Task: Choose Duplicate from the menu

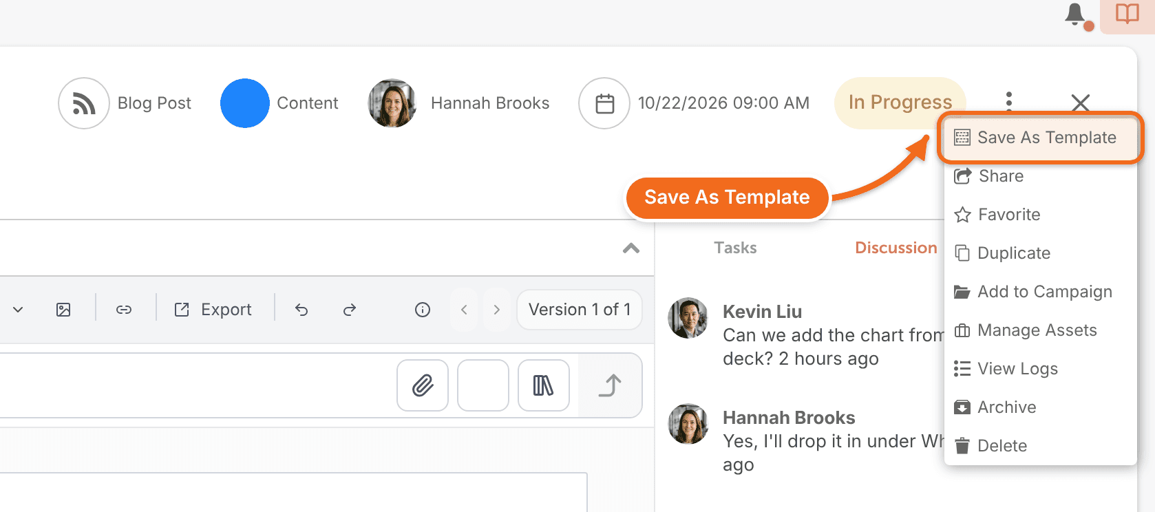Action: point(1041,253)
